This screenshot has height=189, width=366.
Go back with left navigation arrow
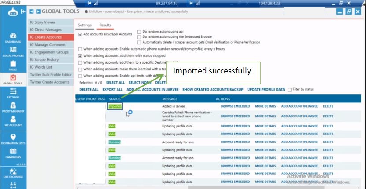pyautogui.click(x=31, y=11)
